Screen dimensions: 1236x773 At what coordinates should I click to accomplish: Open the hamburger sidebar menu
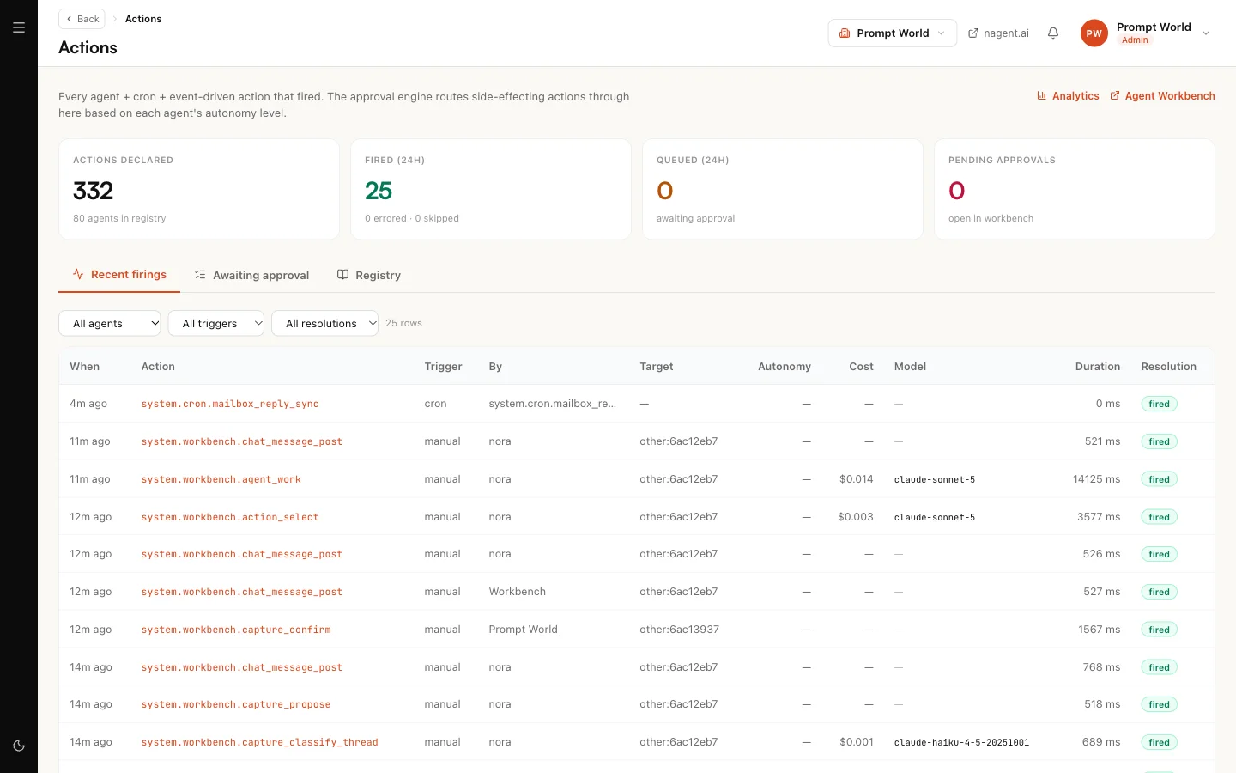point(19,27)
